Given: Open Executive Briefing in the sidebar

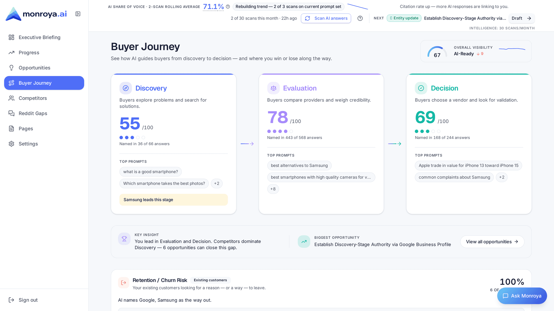Looking at the screenshot, I should (x=44, y=37).
